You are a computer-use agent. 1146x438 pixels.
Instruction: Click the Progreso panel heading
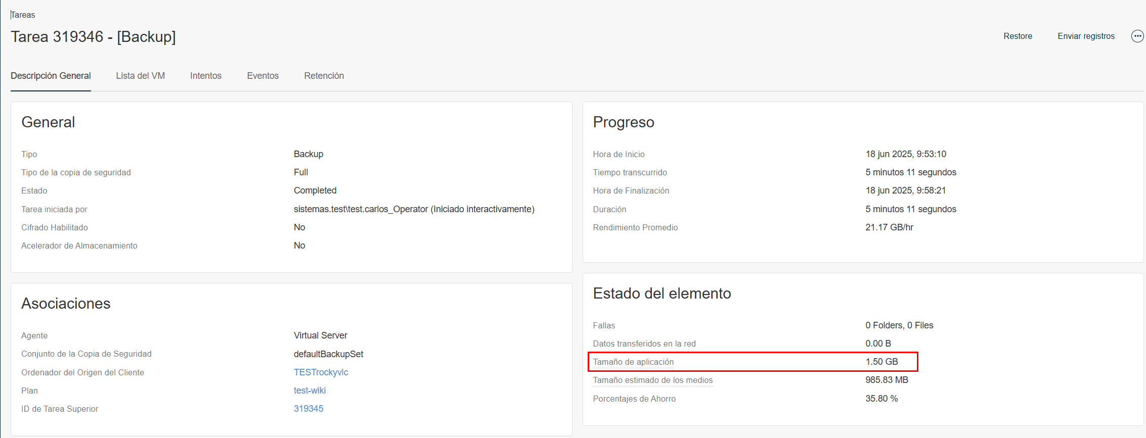pos(623,122)
